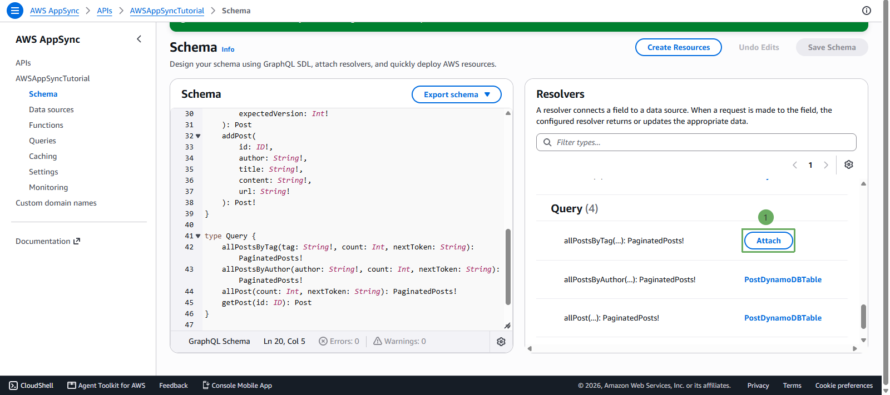Open PostDynamoDBTable resolver for allPostsByAuthor

tap(783, 279)
